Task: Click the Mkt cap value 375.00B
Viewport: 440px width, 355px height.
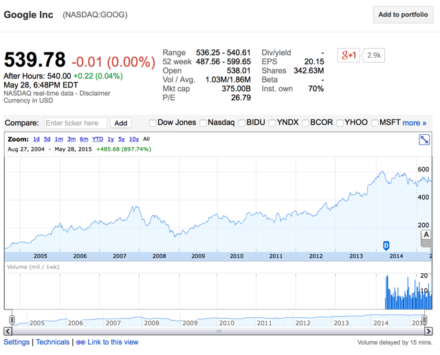Action: point(236,89)
